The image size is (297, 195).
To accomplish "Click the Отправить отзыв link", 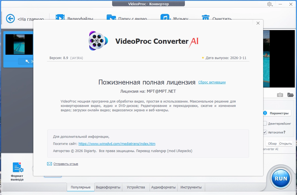I will (66, 164).
